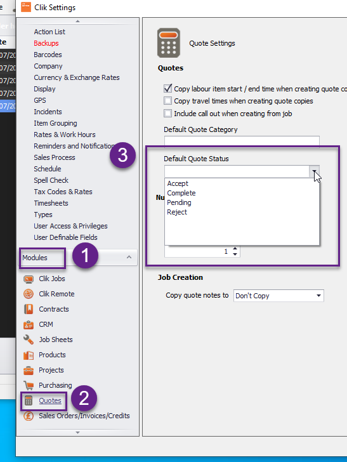The image size is (347, 462).
Task: Click the Quotes link in Modules
Action: pyautogui.click(x=50, y=400)
